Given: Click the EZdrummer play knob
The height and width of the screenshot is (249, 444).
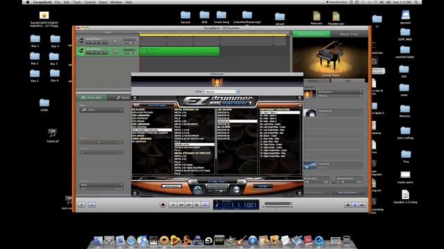Looking at the screenshot, I should [198, 190].
